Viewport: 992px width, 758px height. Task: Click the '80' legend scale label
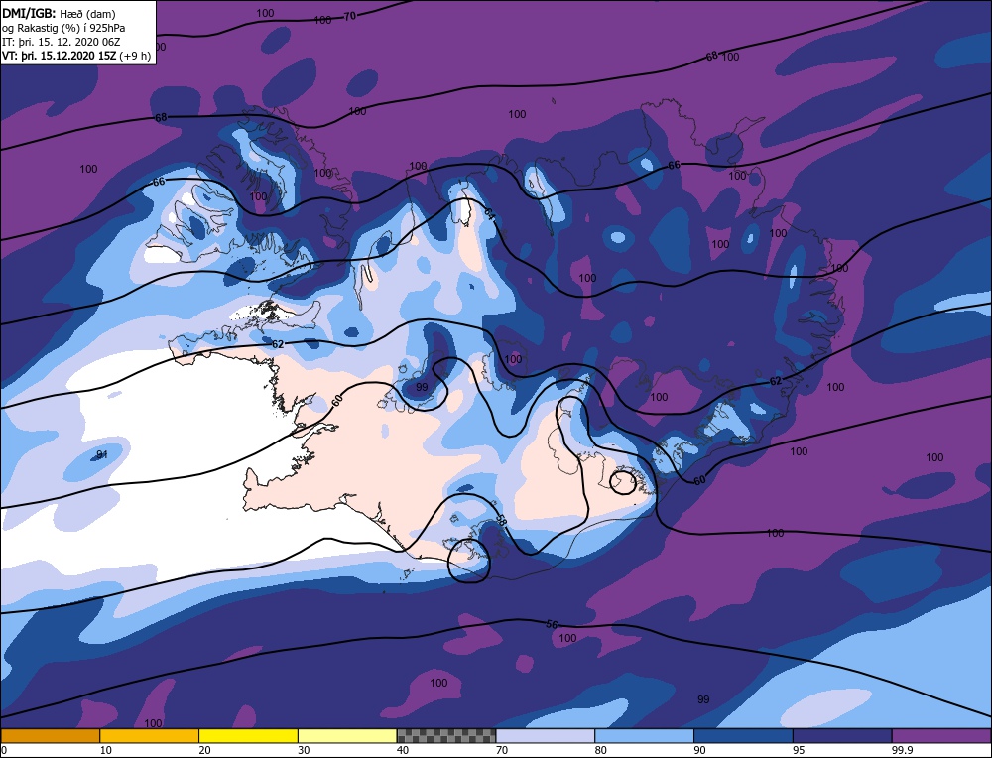[x=601, y=750]
